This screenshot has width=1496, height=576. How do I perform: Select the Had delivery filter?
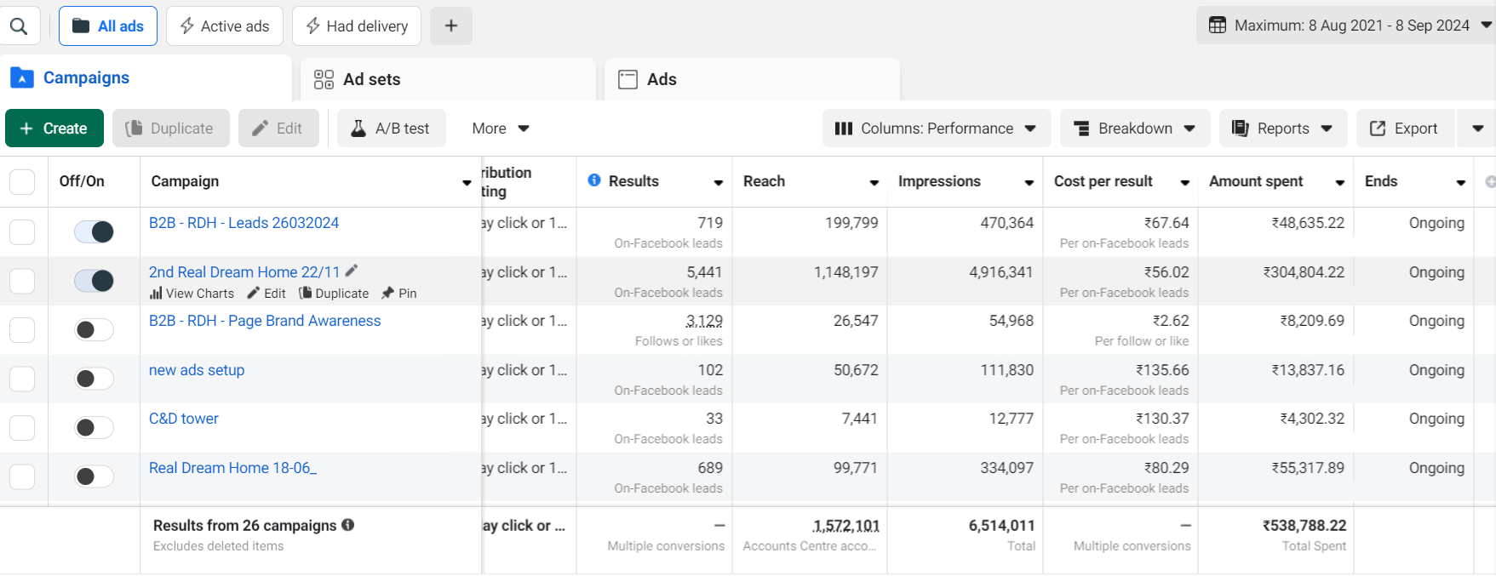pyautogui.click(x=357, y=26)
